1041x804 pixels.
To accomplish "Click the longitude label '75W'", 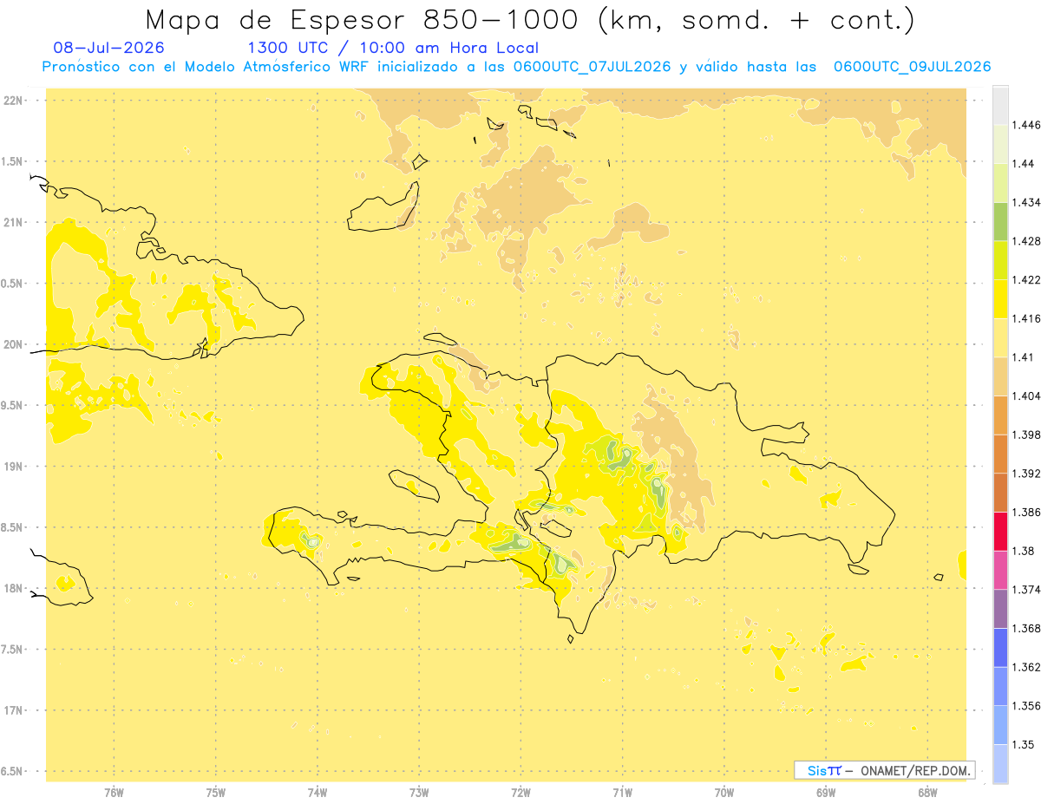I will tap(216, 792).
